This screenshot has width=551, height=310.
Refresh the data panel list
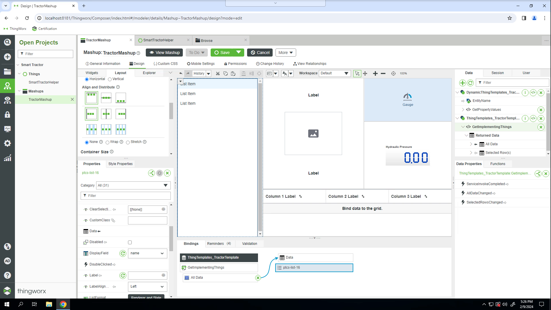(x=470, y=83)
